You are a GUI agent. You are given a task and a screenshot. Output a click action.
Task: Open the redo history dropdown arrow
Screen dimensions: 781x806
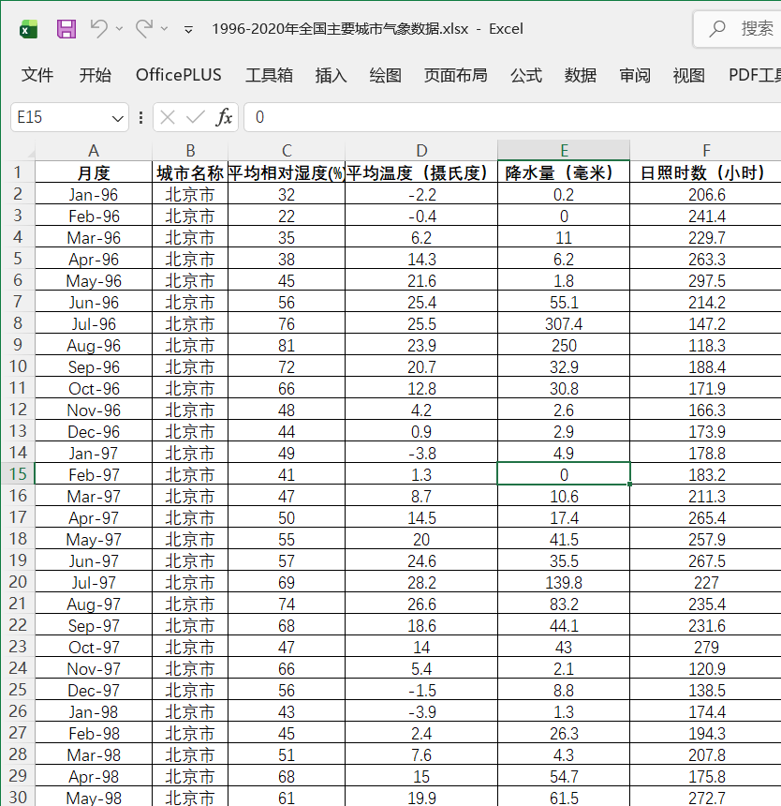coord(164,29)
